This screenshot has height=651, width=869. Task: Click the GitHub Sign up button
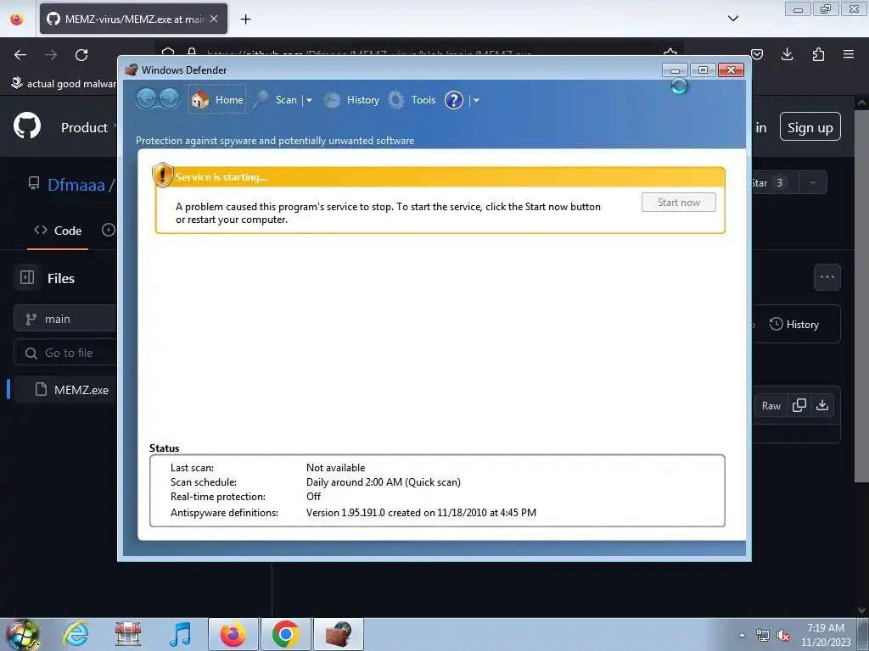pos(810,127)
